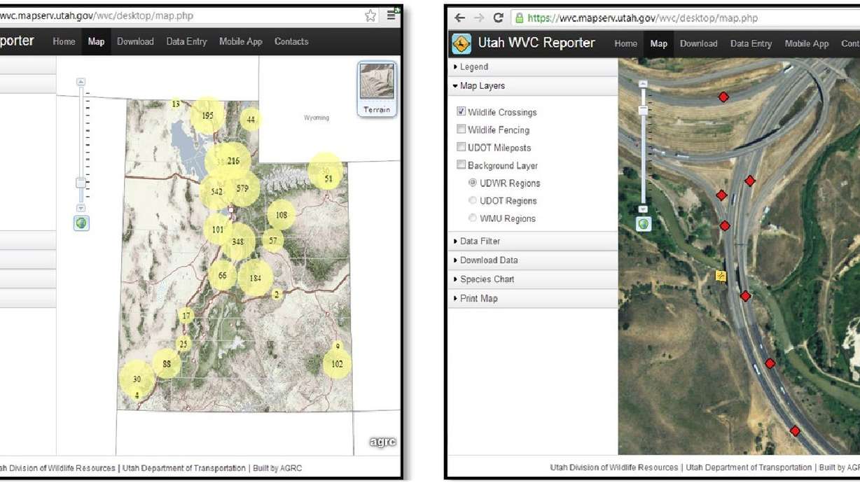Click the Download link in the navigation bar
Viewport: 860px width, 483px height.
click(x=698, y=43)
